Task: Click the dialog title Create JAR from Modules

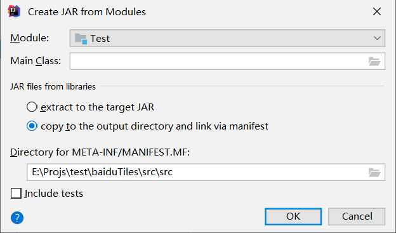Action: click(x=87, y=12)
